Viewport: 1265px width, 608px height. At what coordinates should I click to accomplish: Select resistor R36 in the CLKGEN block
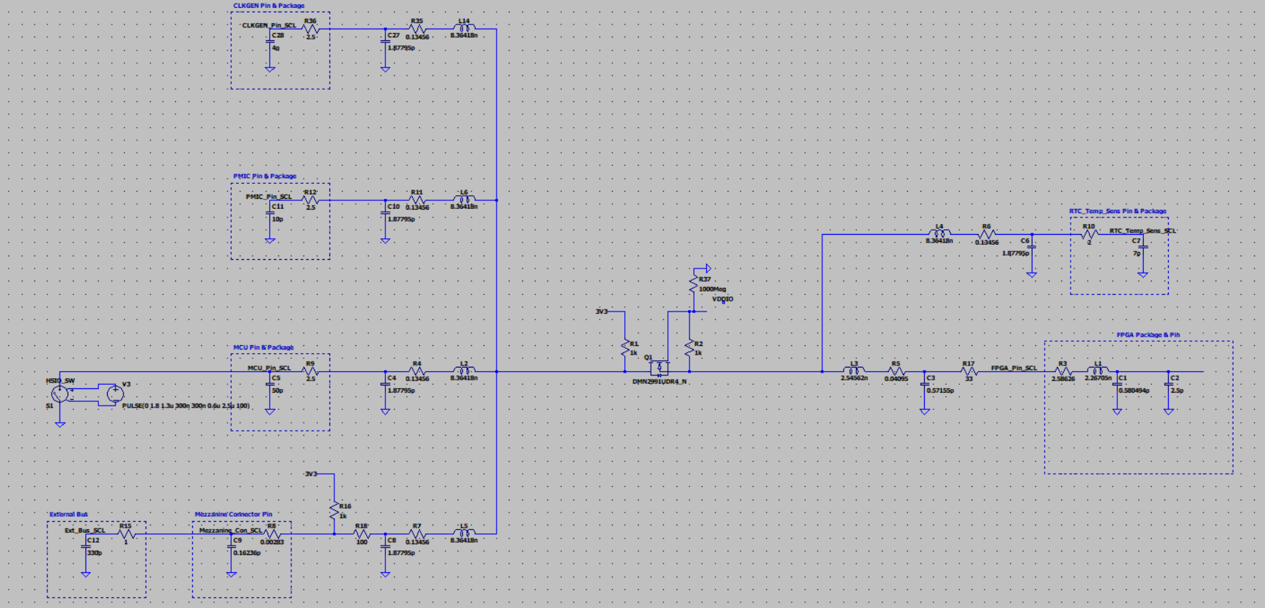pyautogui.click(x=310, y=29)
